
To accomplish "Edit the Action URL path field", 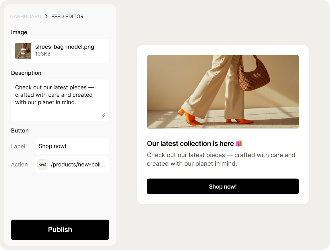I will pyautogui.click(x=78, y=165).
